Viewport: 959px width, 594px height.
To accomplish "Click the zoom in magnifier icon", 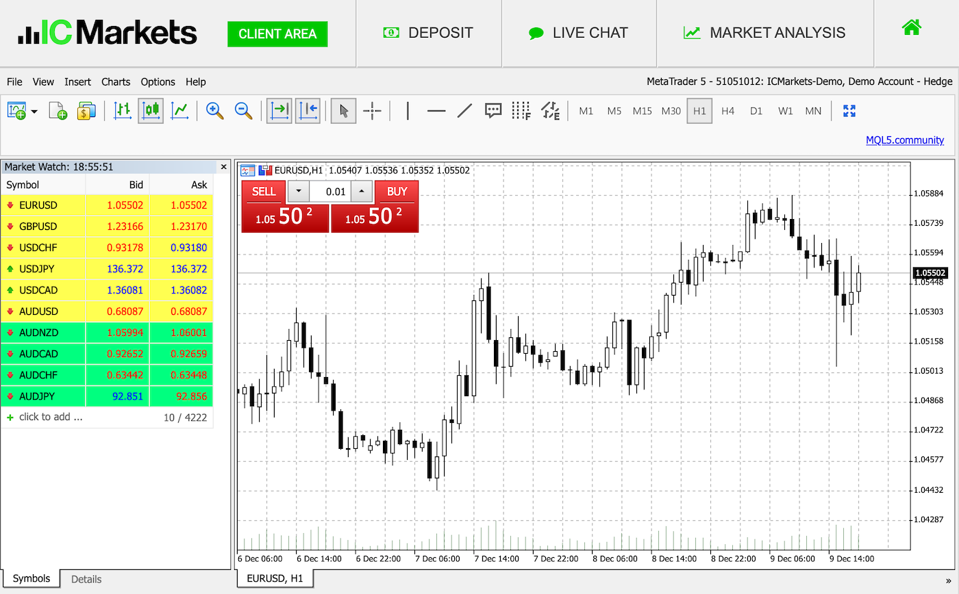I will [x=215, y=111].
